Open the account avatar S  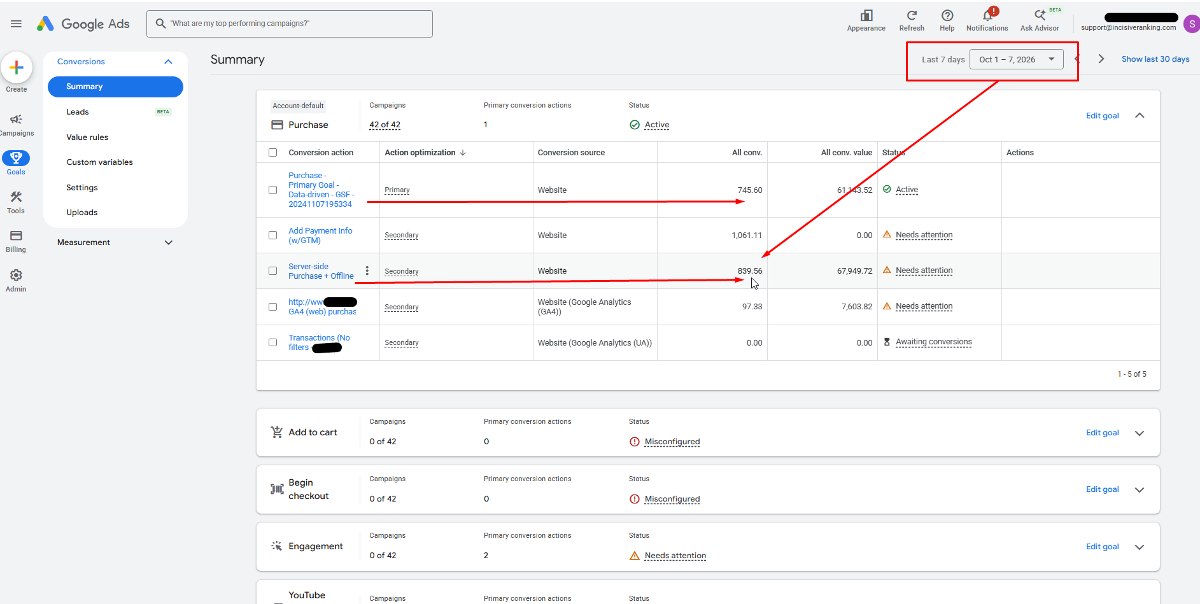1191,24
